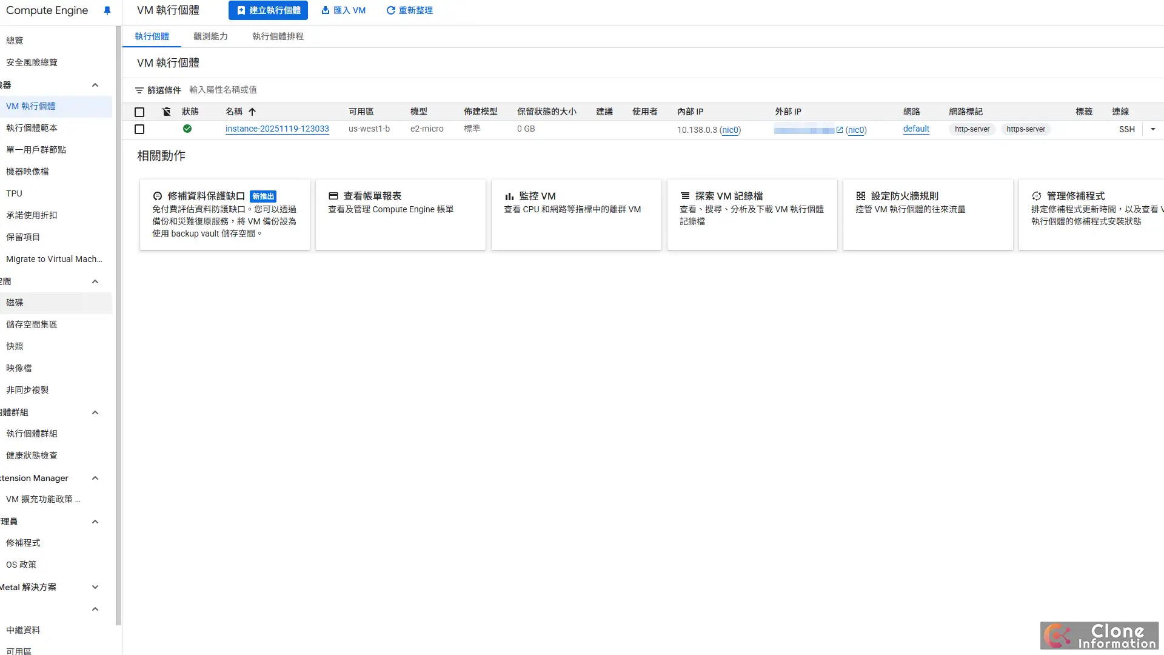Viewport: 1164px width, 655px height.
Task: Click the external IP nic0 link
Action: pos(856,130)
